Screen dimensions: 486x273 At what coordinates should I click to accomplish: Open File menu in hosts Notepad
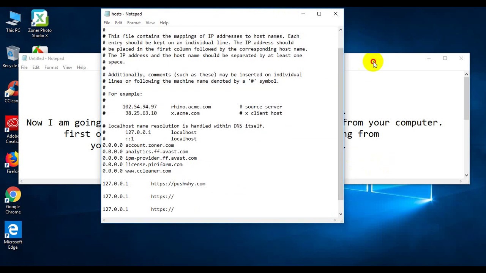point(107,23)
